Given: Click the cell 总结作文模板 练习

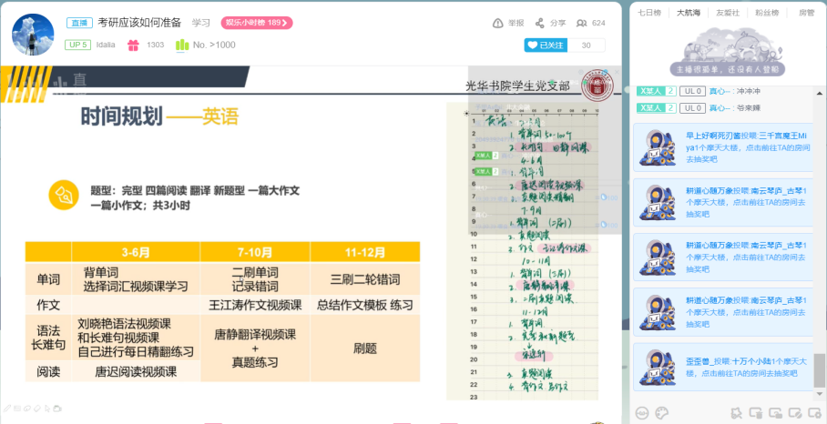Looking at the screenshot, I should point(365,305).
